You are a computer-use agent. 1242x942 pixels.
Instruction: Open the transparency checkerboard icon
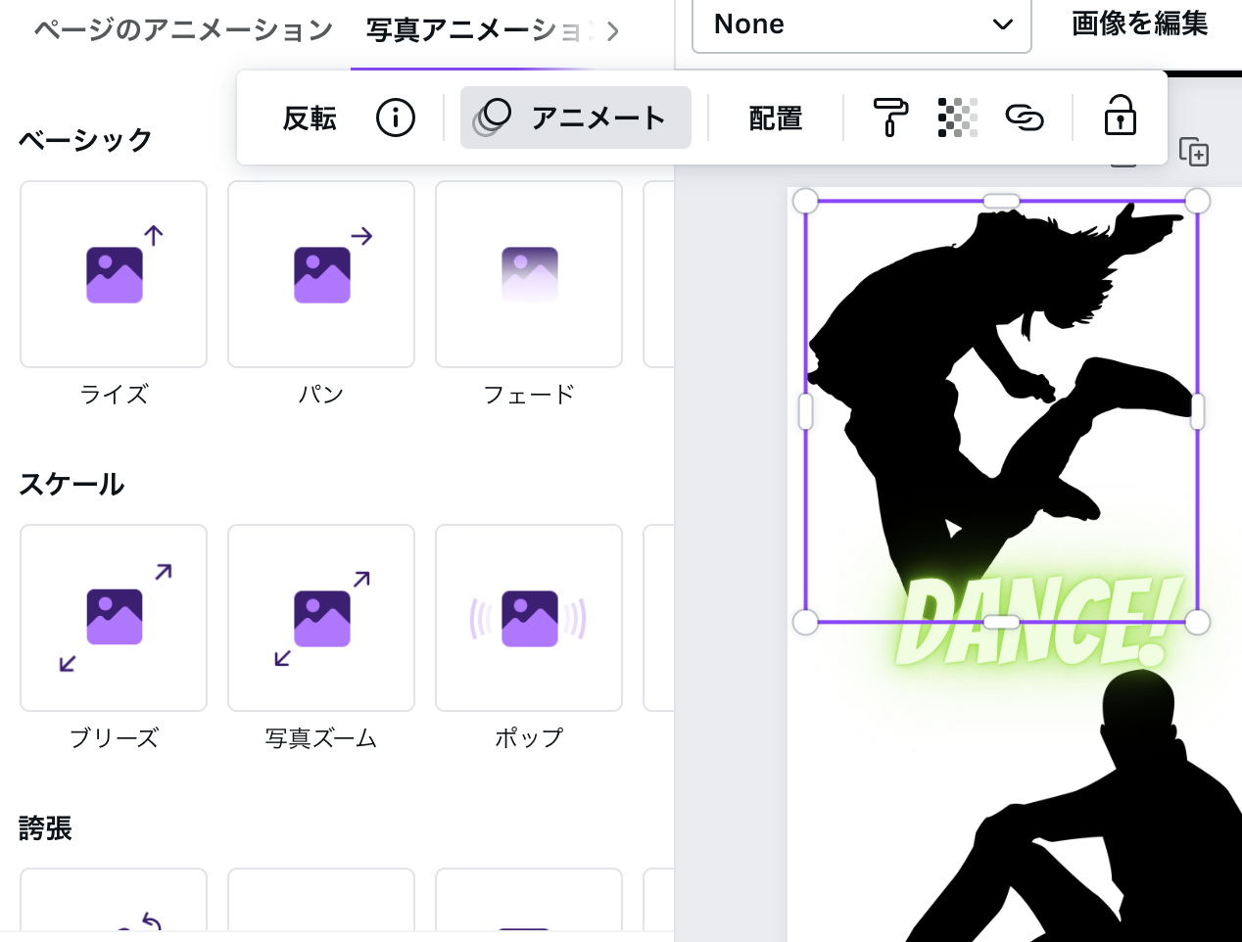tap(958, 118)
